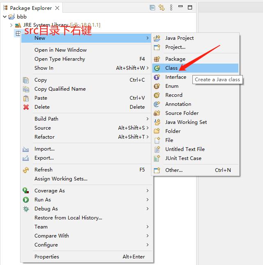Click the Project... wizard icon
Viewport: 263px width, 265px height.
coord(157,47)
